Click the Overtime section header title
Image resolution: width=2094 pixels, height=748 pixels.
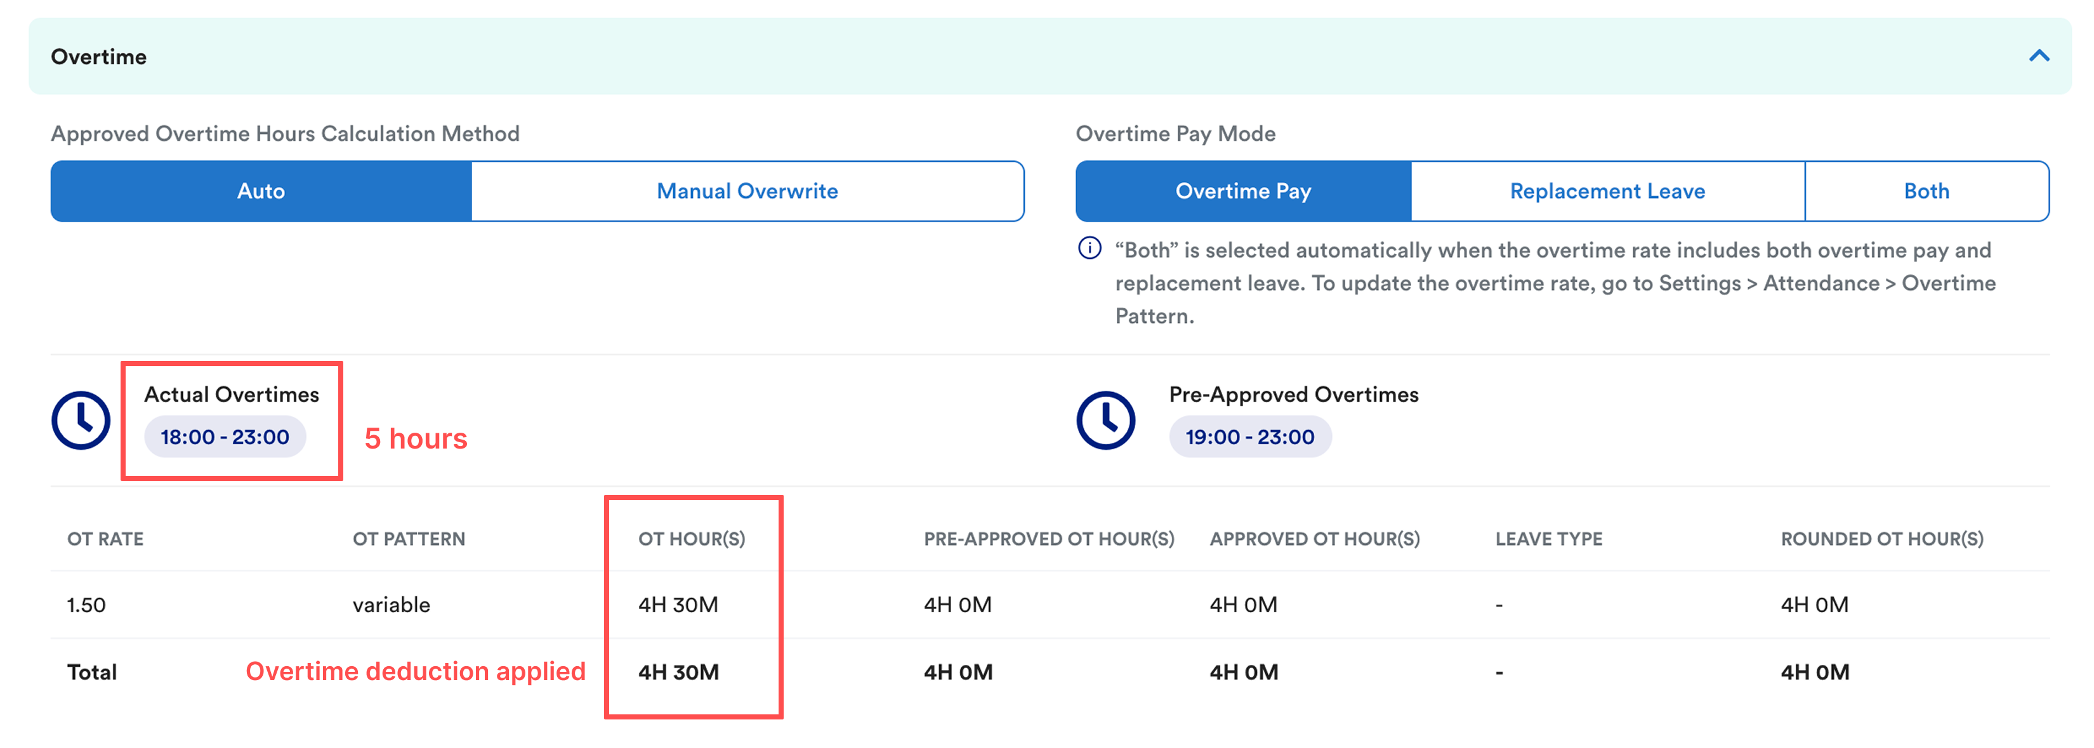click(98, 57)
